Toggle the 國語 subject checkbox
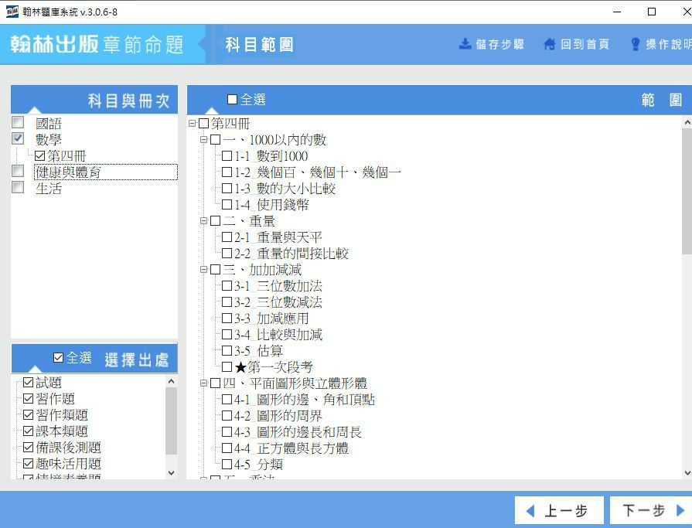The height and width of the screenshot is (528, 692). (18, 122)
